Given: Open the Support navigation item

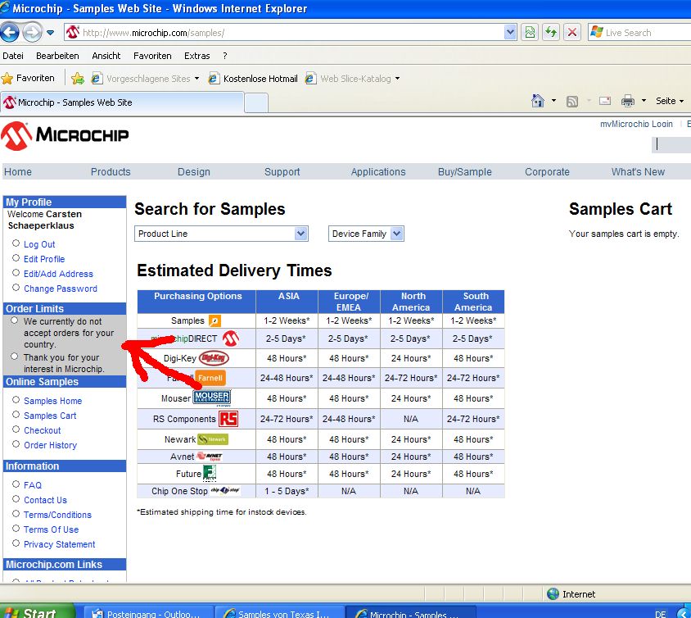Looking at the screenshot, I should pos(282,172).
